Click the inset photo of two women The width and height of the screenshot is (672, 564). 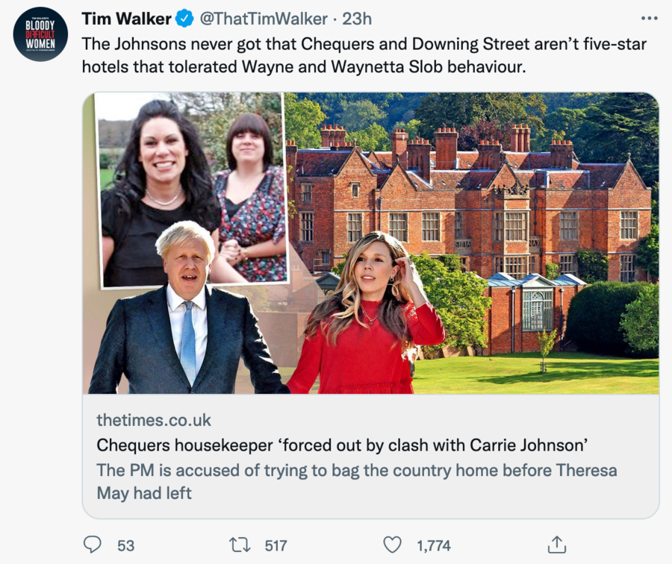193,187
